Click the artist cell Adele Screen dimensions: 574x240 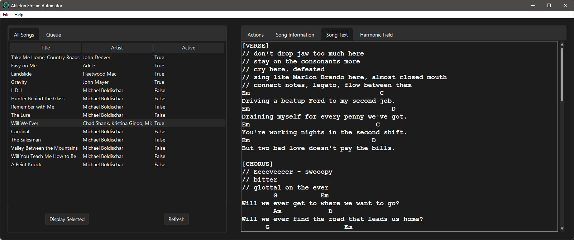click(117, 66)
